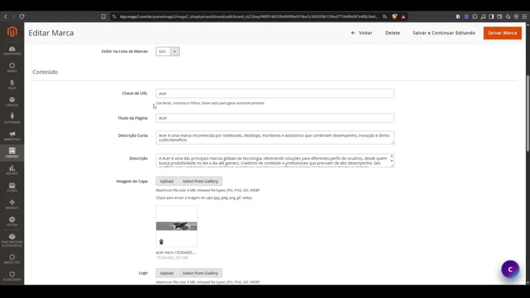Open the Mage2 sidebar menu
This screenshot has width=530, height=298.
[12, 68]
